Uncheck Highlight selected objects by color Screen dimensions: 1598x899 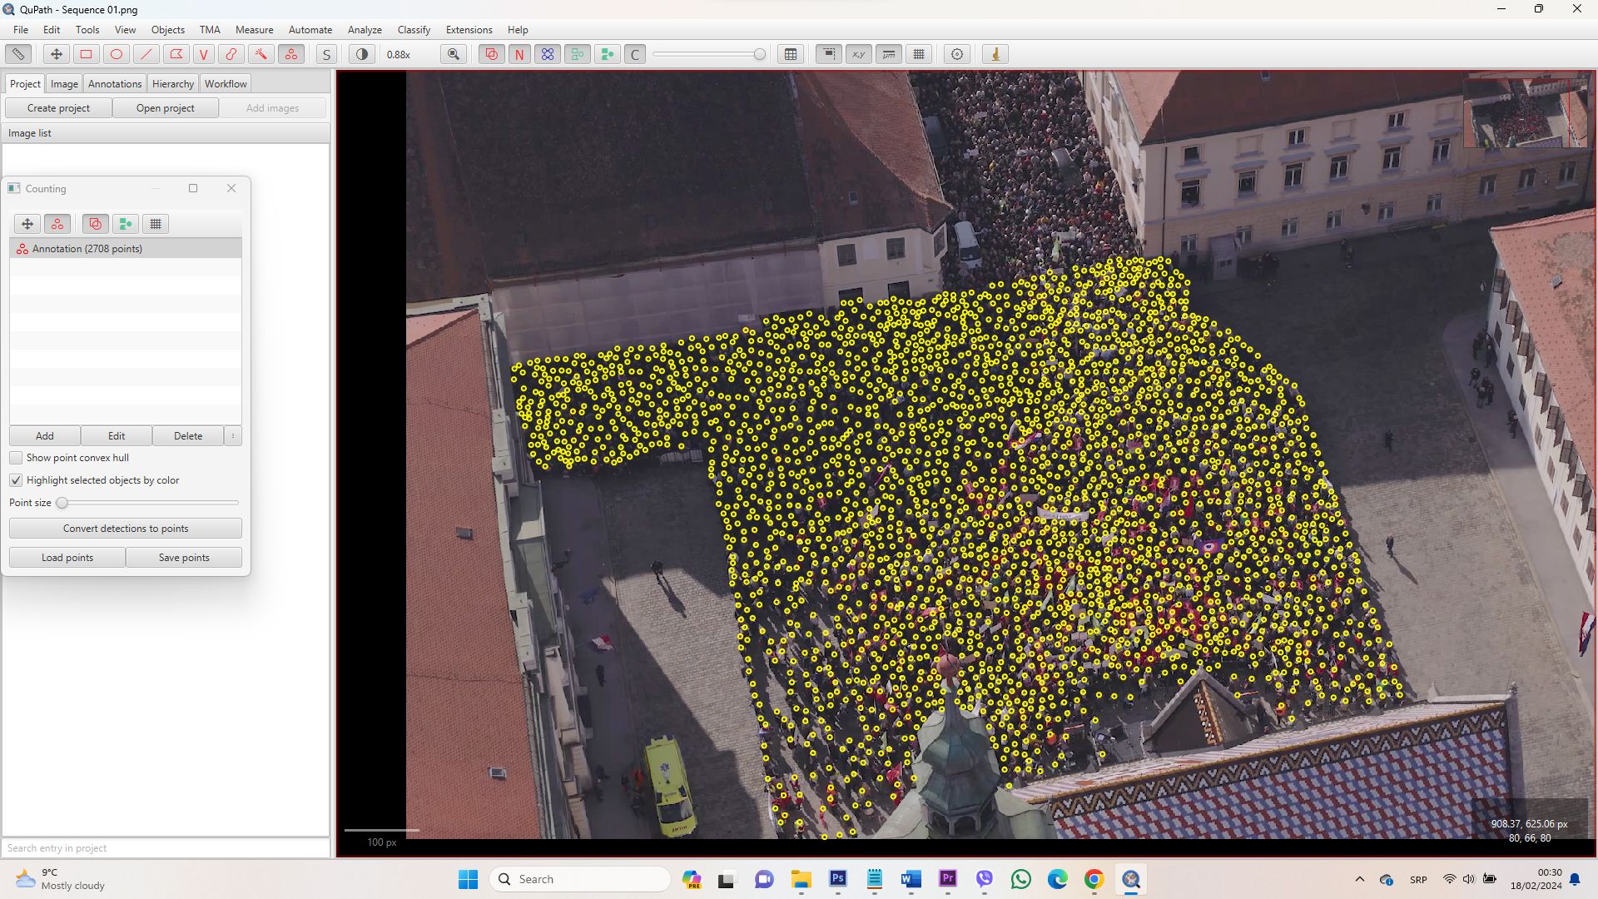click(16, 480)
